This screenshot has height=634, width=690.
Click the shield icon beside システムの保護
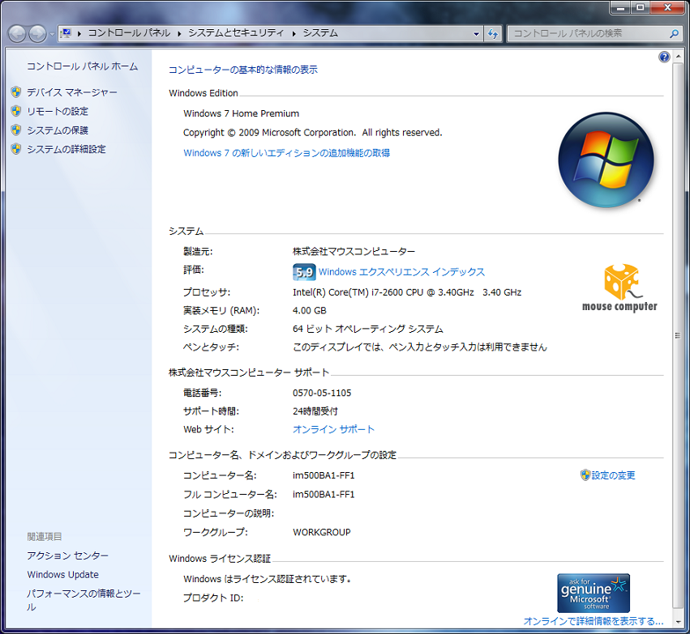pos(16,130)
